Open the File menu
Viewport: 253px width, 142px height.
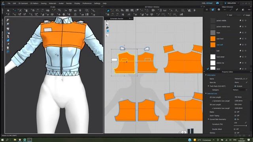pyautogui.click(x=9, y=3)
